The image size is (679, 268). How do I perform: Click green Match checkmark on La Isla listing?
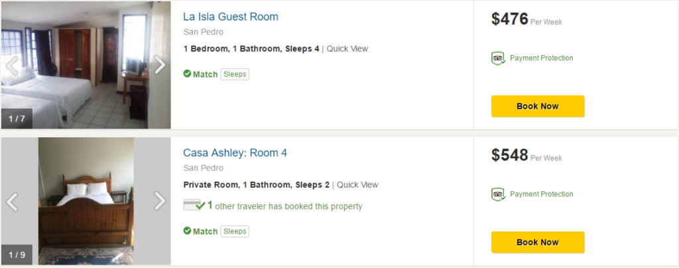click(188, 74)
